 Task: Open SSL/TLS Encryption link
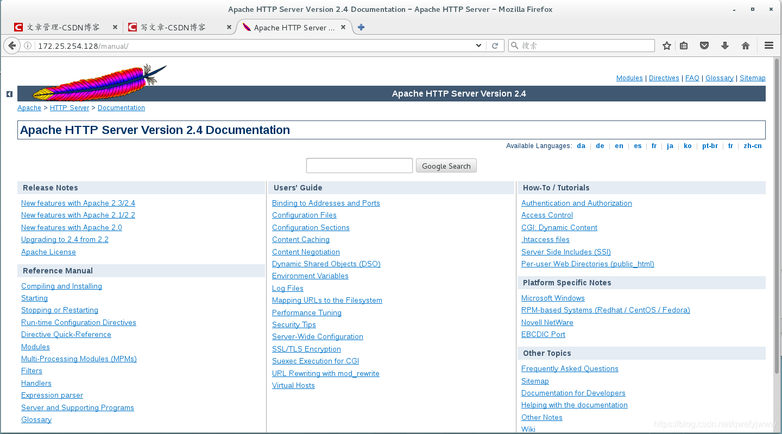pyautogui.click(x=306, y=349)
